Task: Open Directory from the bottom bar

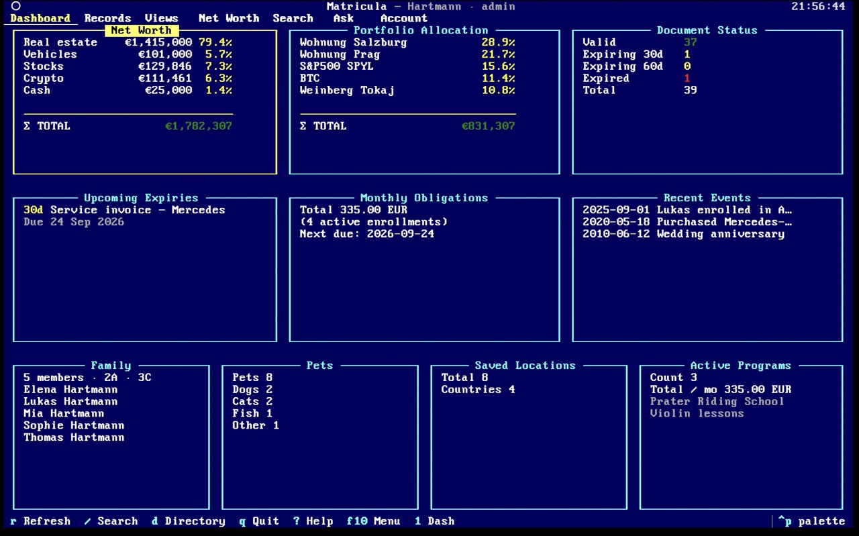Action: tap(189, 521)
